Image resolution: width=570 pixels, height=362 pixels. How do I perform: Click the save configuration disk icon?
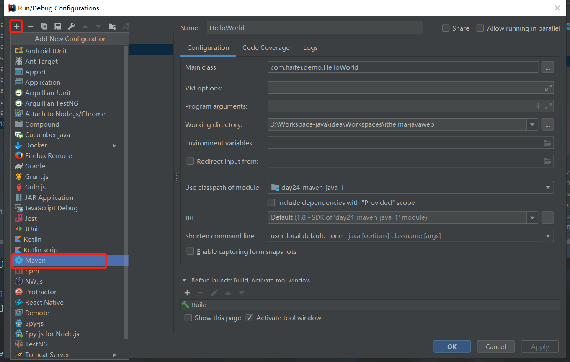(x=58, y=26)
